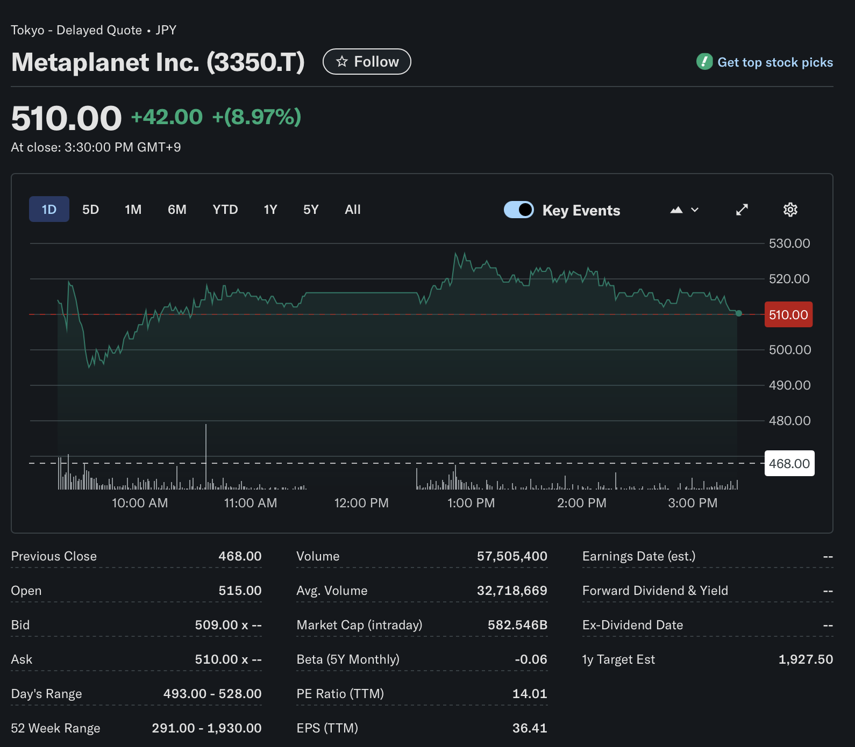Show the 6M chart range
This screenshot has height=747, width=855.
pos(177,210)
